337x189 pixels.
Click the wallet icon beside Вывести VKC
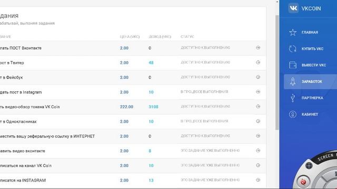pos(293,65)
